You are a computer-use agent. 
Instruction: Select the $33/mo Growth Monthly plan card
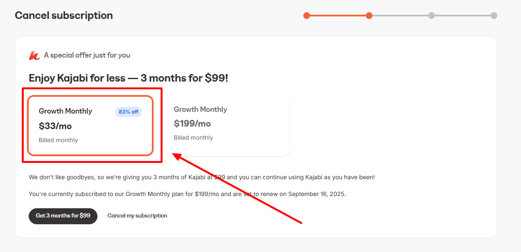point(90,125)
